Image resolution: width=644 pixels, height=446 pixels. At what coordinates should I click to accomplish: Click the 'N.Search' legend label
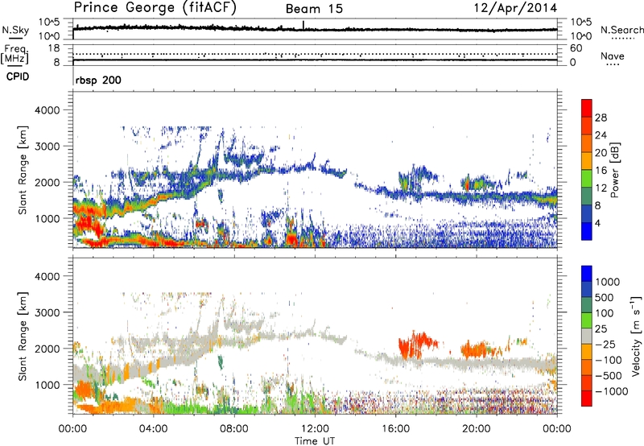pos(621,30)
